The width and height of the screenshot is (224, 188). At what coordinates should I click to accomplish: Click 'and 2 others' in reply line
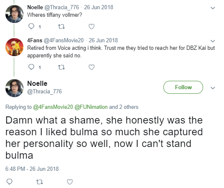(124, 107)
